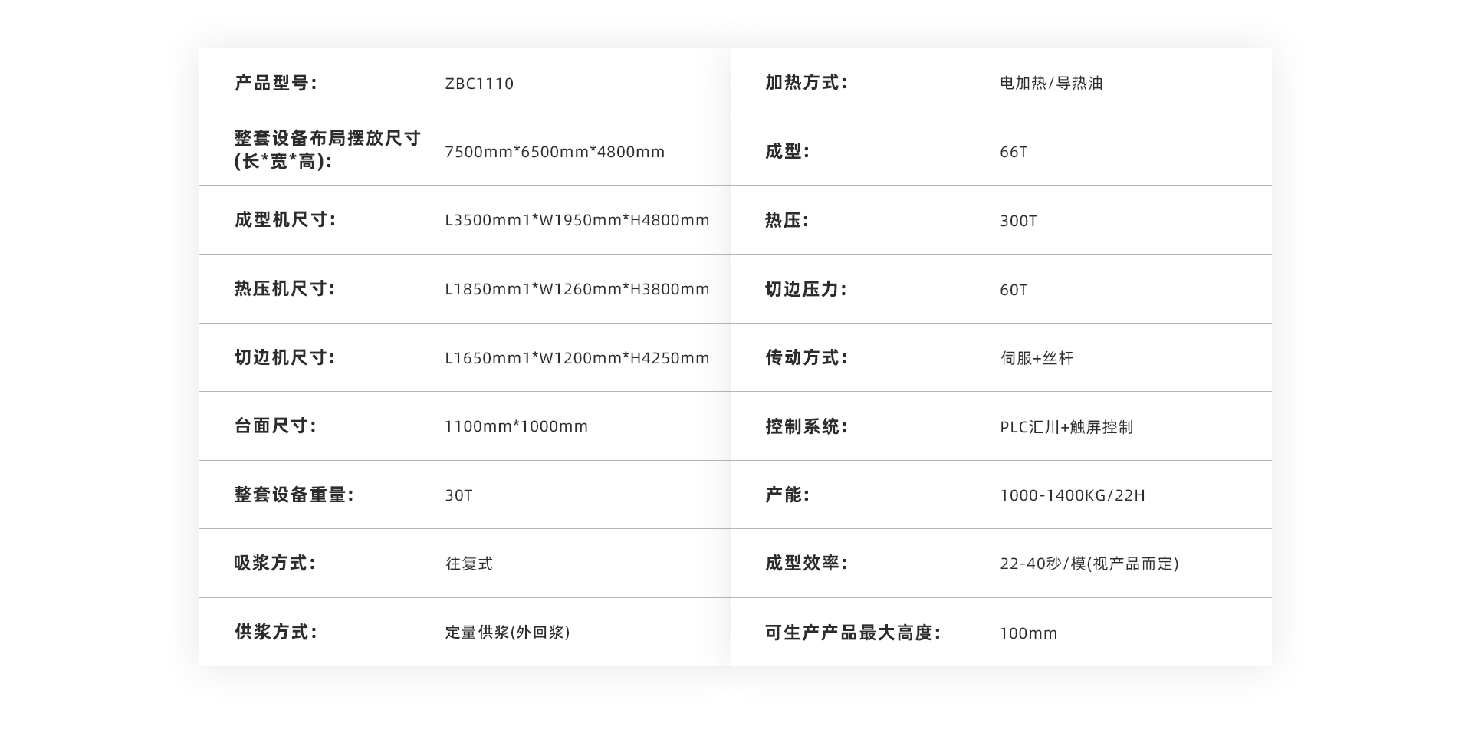Click the 切边机尺寸 label
Screen dimensions: 1472x733
click(285, 357)
